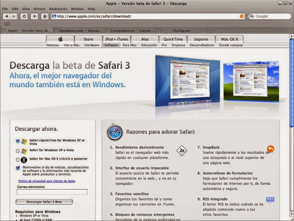
Task: Click the Back navigation arrow
Action: 7,16
